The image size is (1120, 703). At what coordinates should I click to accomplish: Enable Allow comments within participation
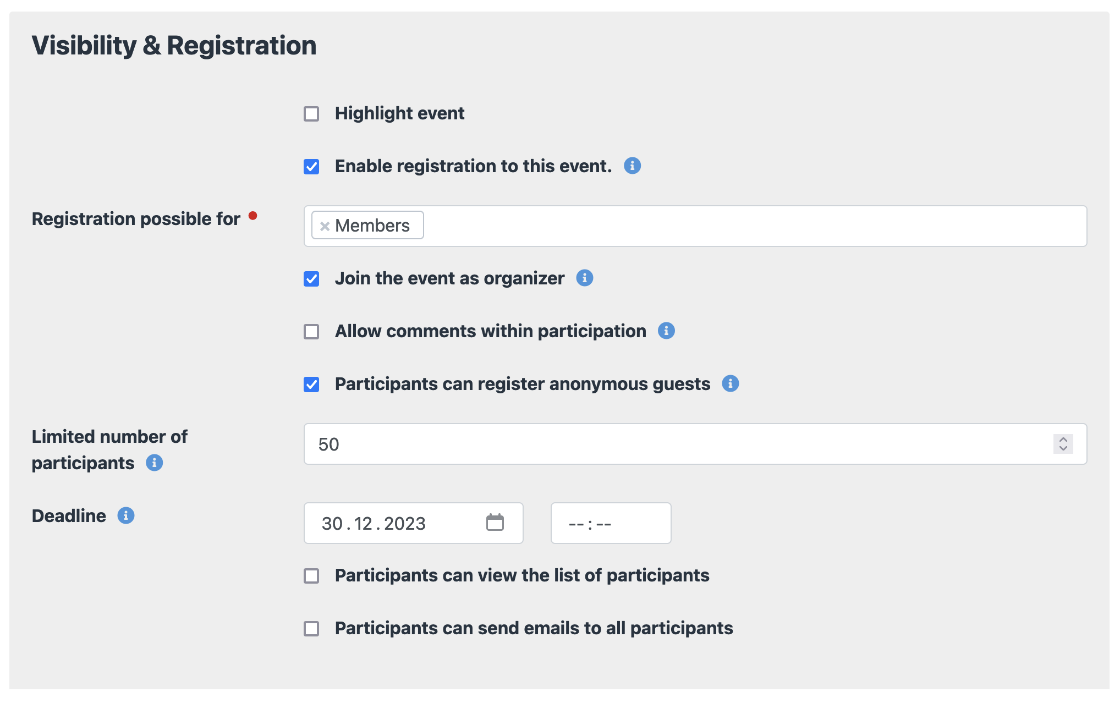[311, 332]
